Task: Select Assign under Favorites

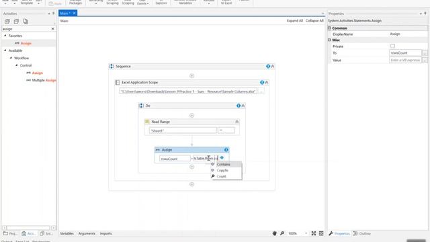Action: click(x=26, y=43)
